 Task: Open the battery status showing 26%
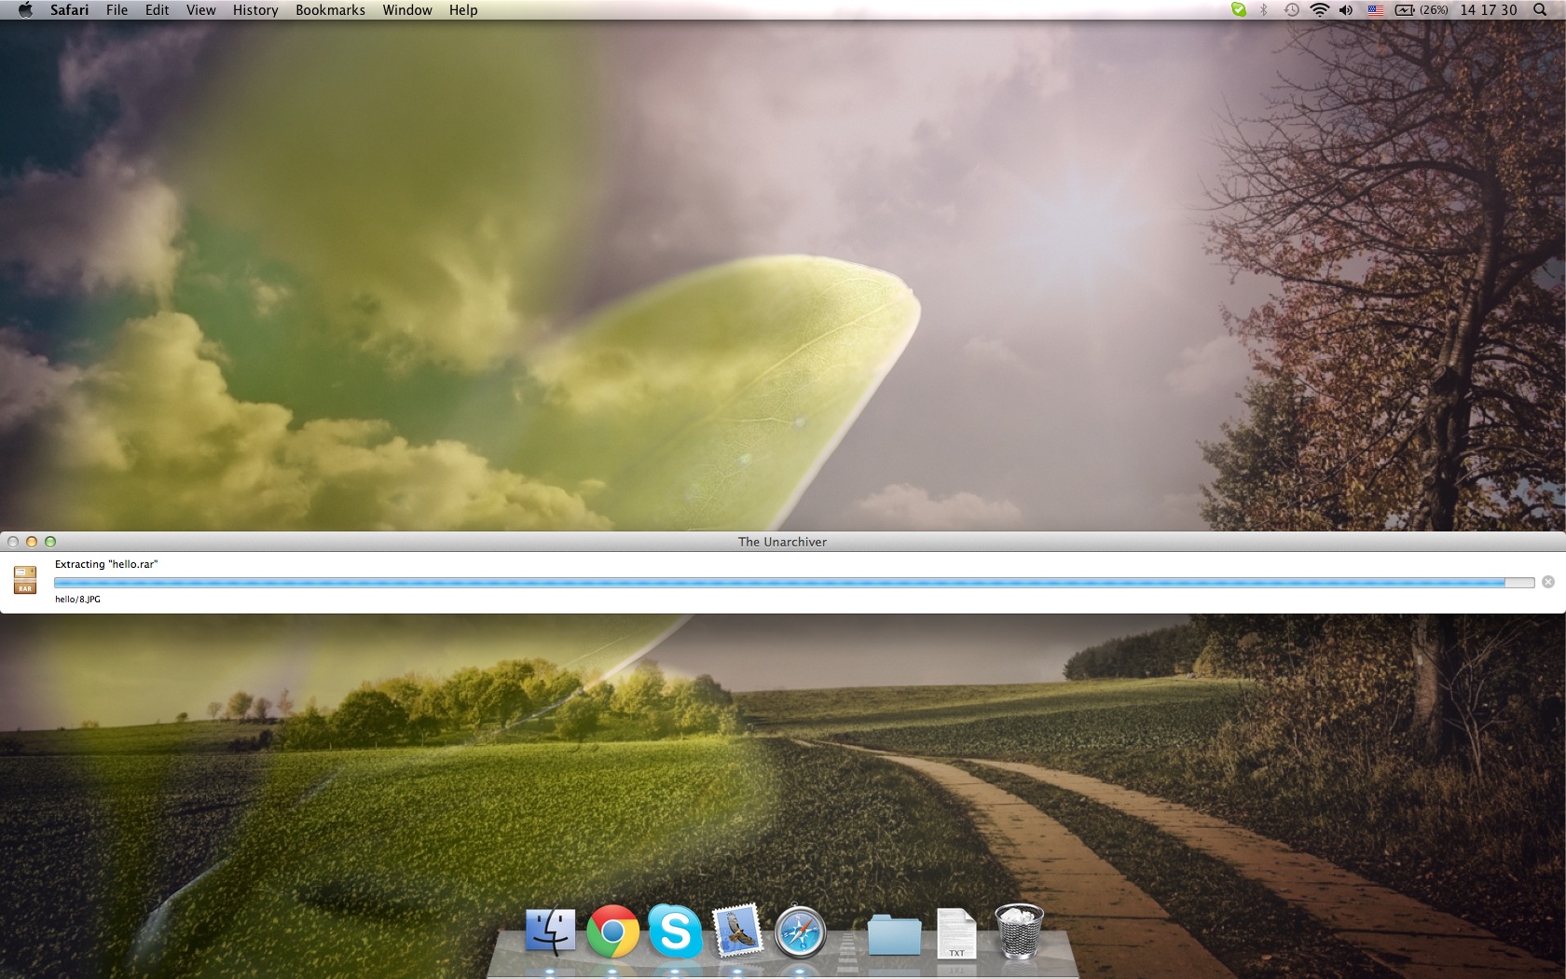pyautogui.click(x=1422, y=10)
